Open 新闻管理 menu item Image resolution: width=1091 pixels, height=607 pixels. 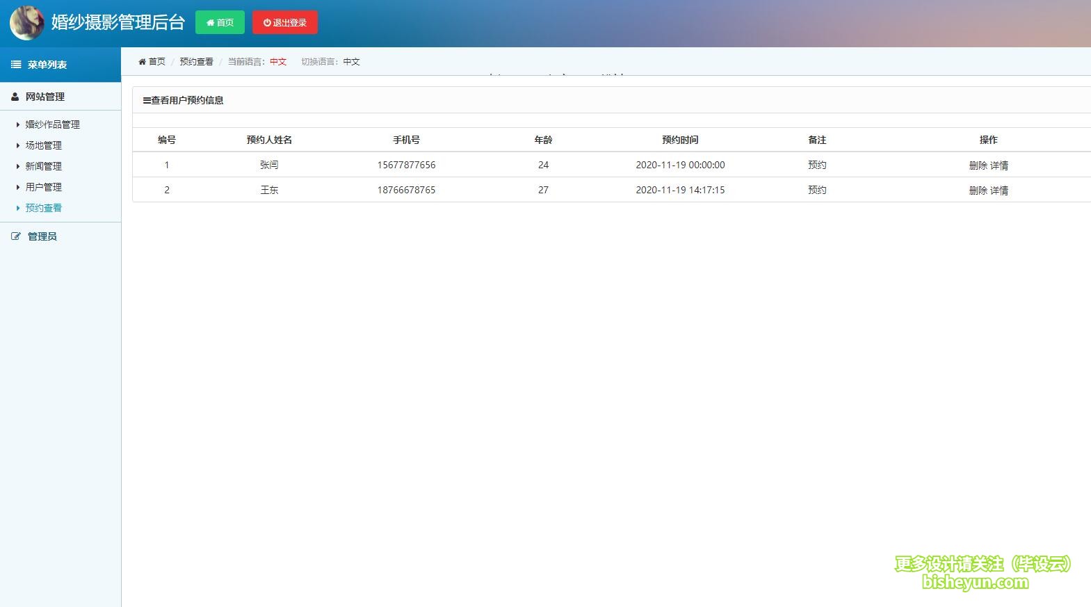tap(44, 166)
